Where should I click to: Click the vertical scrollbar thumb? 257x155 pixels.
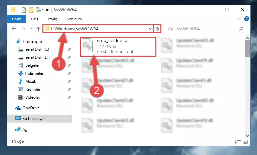pos(247,49)
